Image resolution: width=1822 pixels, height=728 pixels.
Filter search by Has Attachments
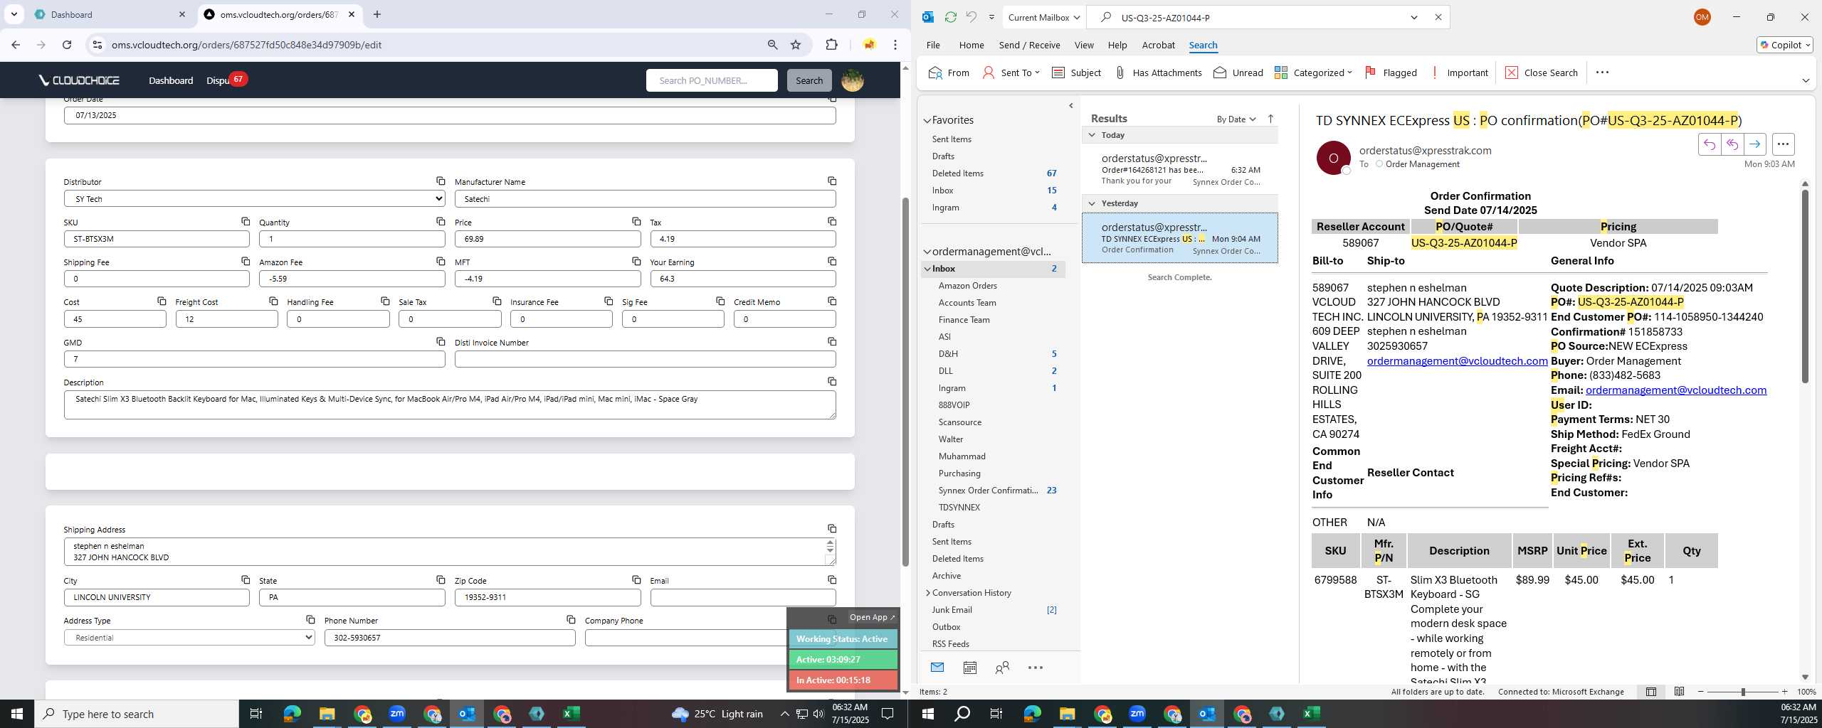1158,73
